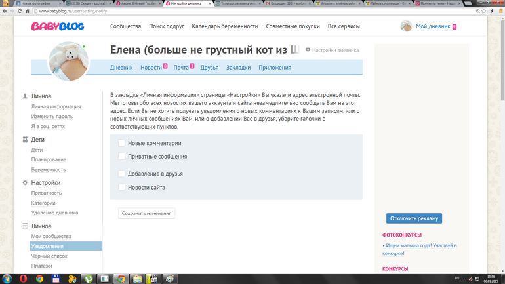Open Планирование in sidebar

pyautogui.click(x=49, y=159)
